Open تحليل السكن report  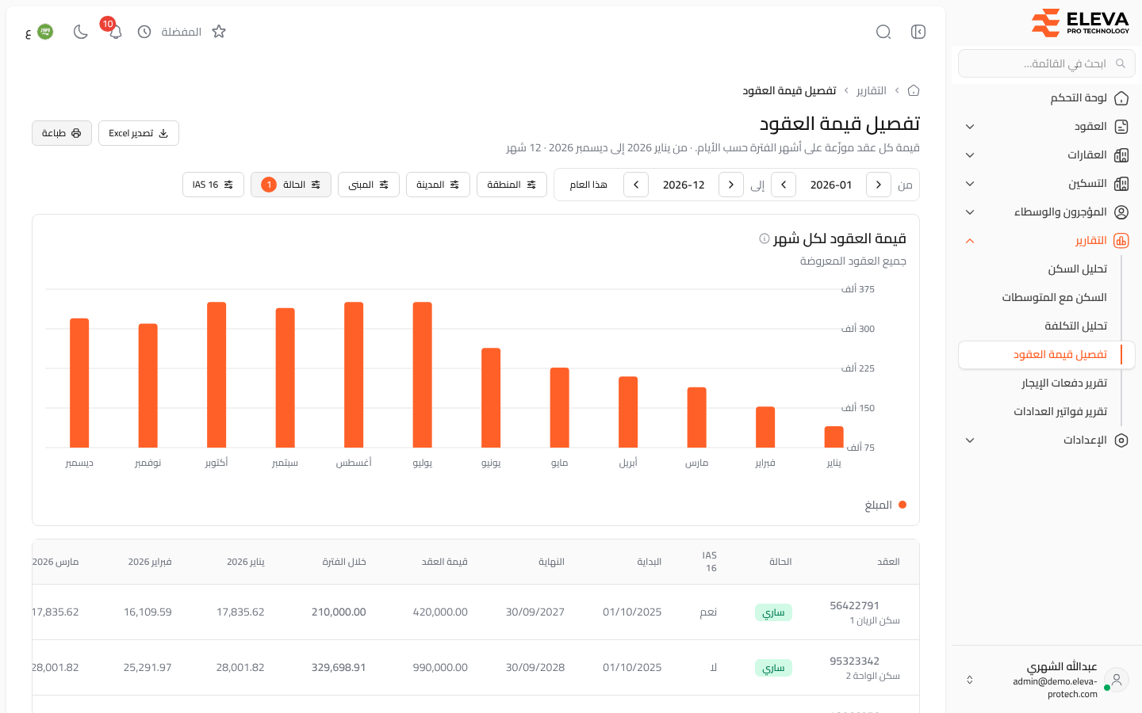(x=1077, y=269)
